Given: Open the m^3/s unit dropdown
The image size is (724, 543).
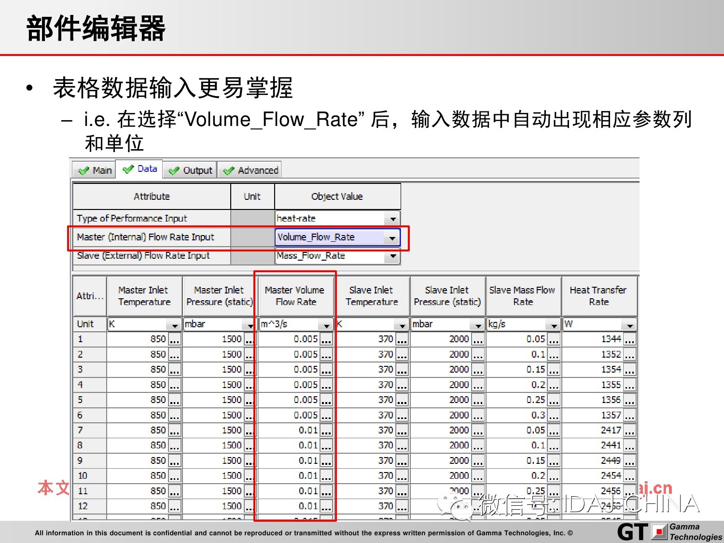Looking at the screenshot, I should 327,325.
